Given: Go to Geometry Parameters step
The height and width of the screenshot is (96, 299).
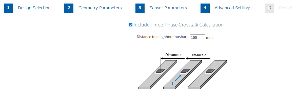Looking at the screenshot, I should (x=100, y=8).
